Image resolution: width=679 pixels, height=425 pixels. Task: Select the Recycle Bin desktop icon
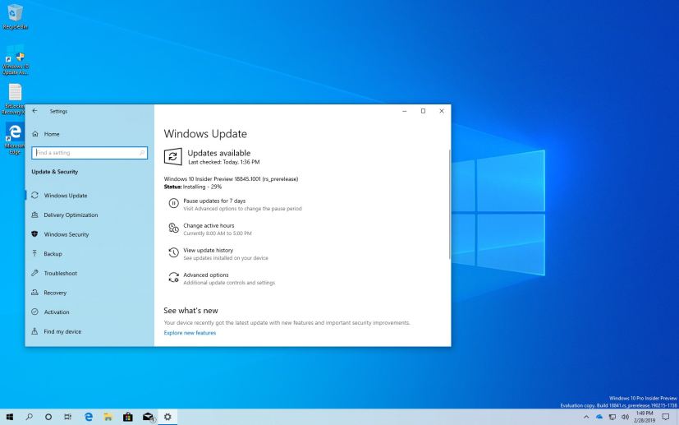15,17
